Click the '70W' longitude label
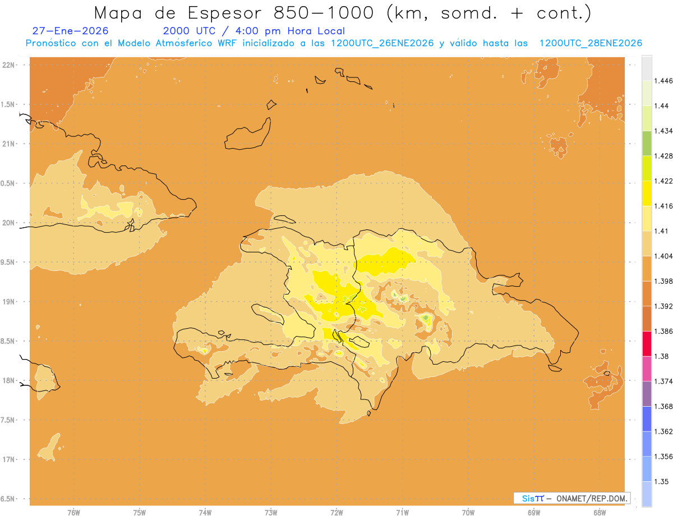673x520 pixels. [x=468, y=512]
